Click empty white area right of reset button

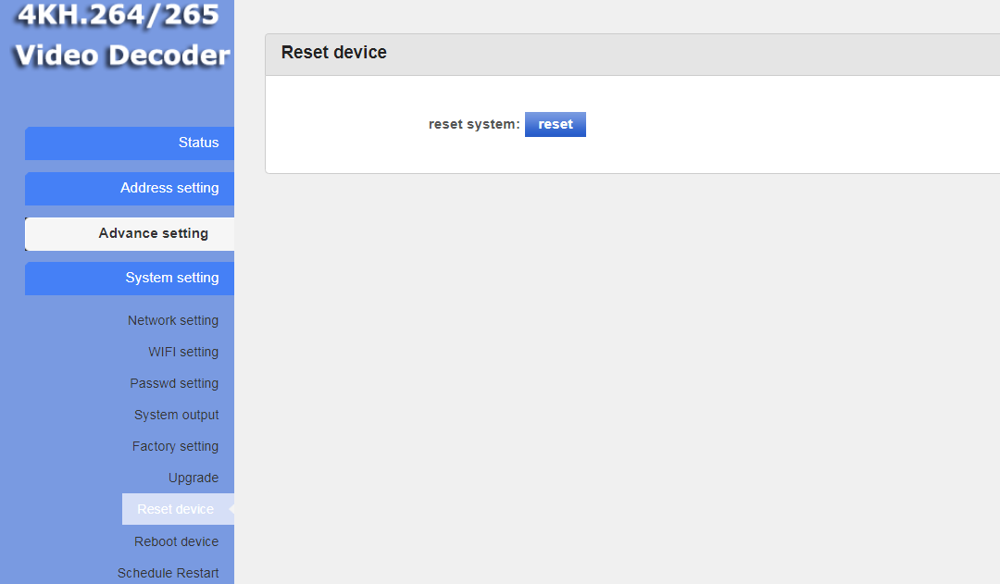pos(787,124)
